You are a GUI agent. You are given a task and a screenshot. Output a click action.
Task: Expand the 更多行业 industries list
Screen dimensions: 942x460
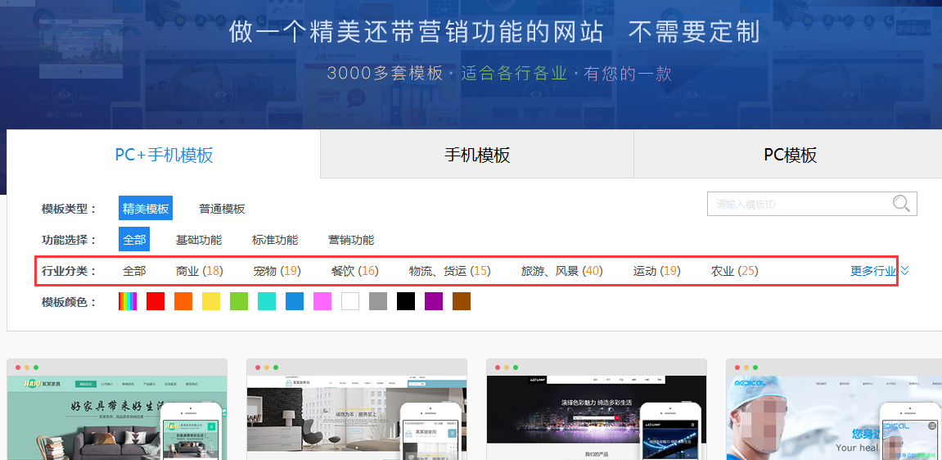click(879, 271)
